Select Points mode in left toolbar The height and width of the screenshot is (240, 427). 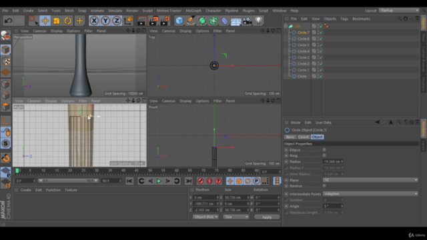pyautogui.click(x=5, y=84)
